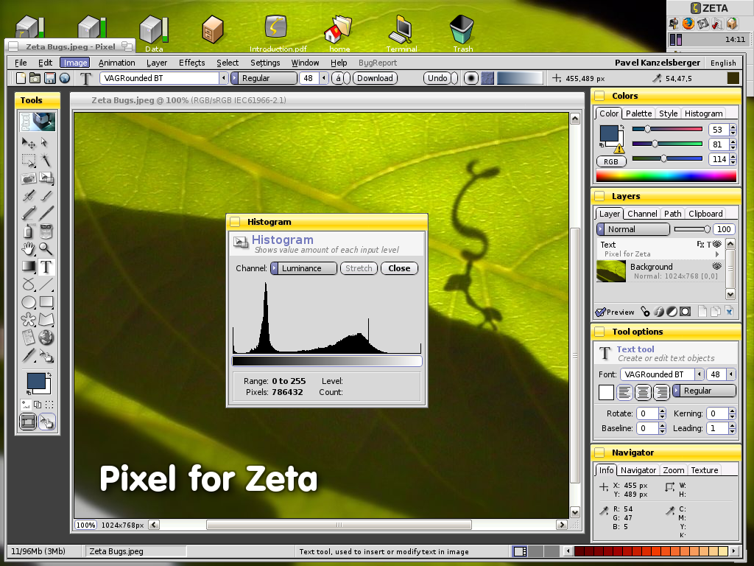The width and height of the screenshot is (754, 566).
Task: Select the Zoom magnifier tool
Action: tap(46, 249)
